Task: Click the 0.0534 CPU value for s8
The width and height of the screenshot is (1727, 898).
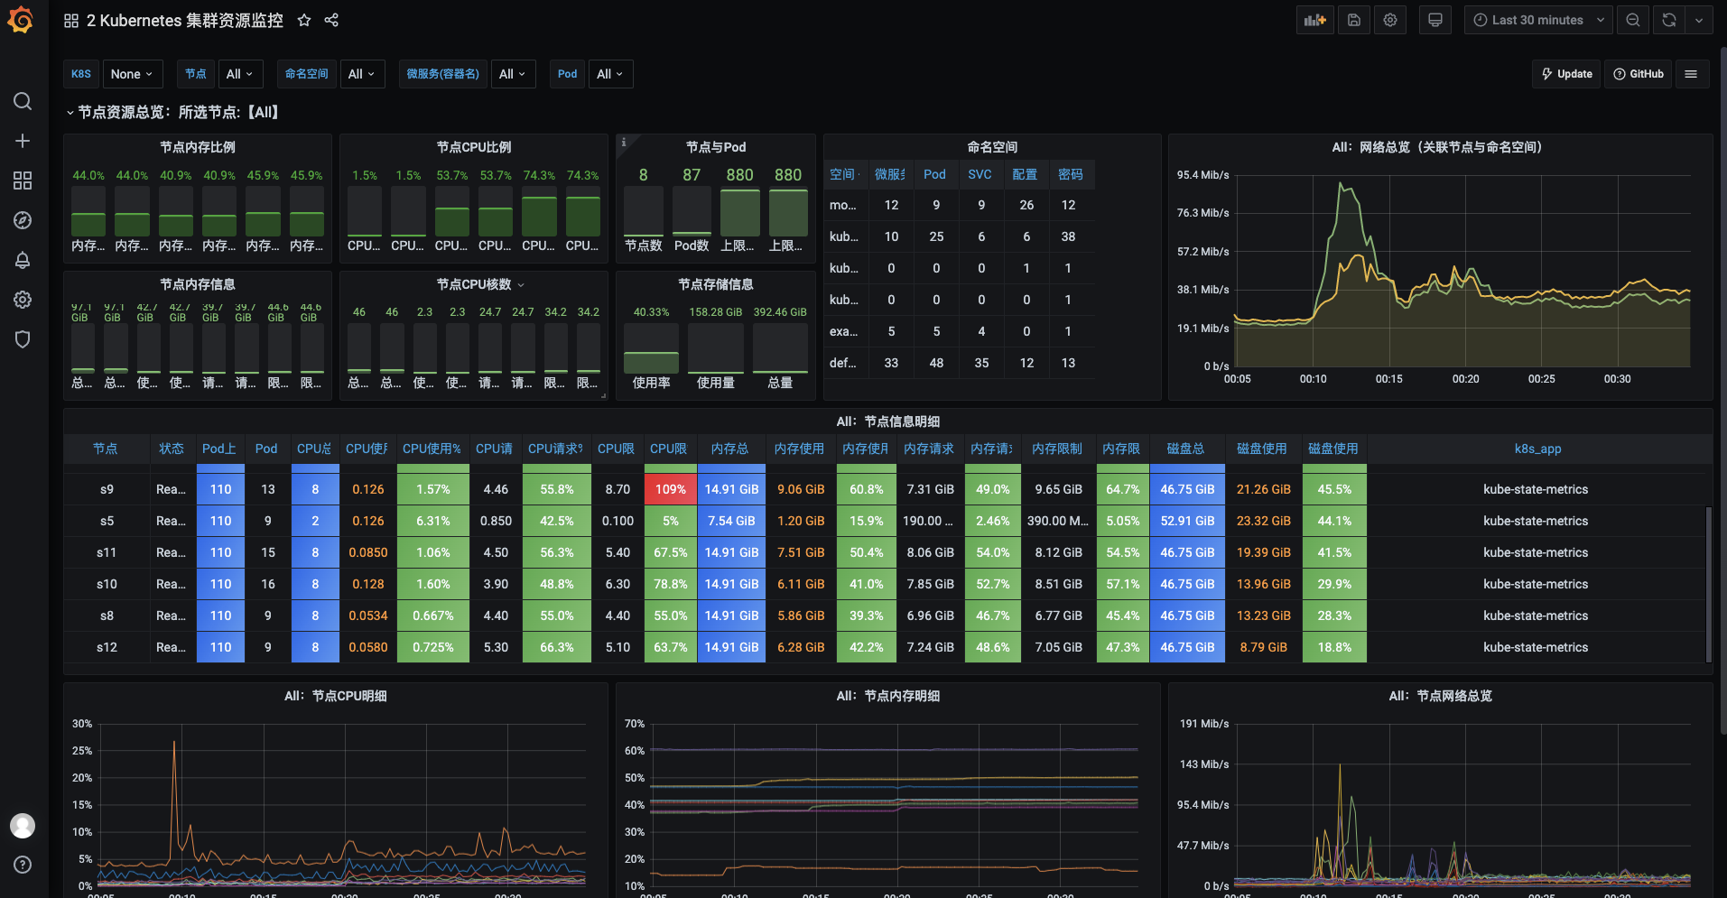Action: point(368,616)
